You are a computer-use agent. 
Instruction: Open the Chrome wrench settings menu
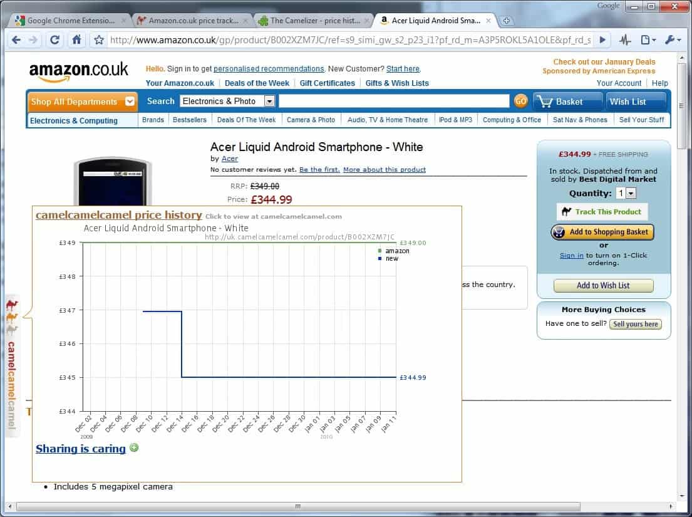(673, 40)
